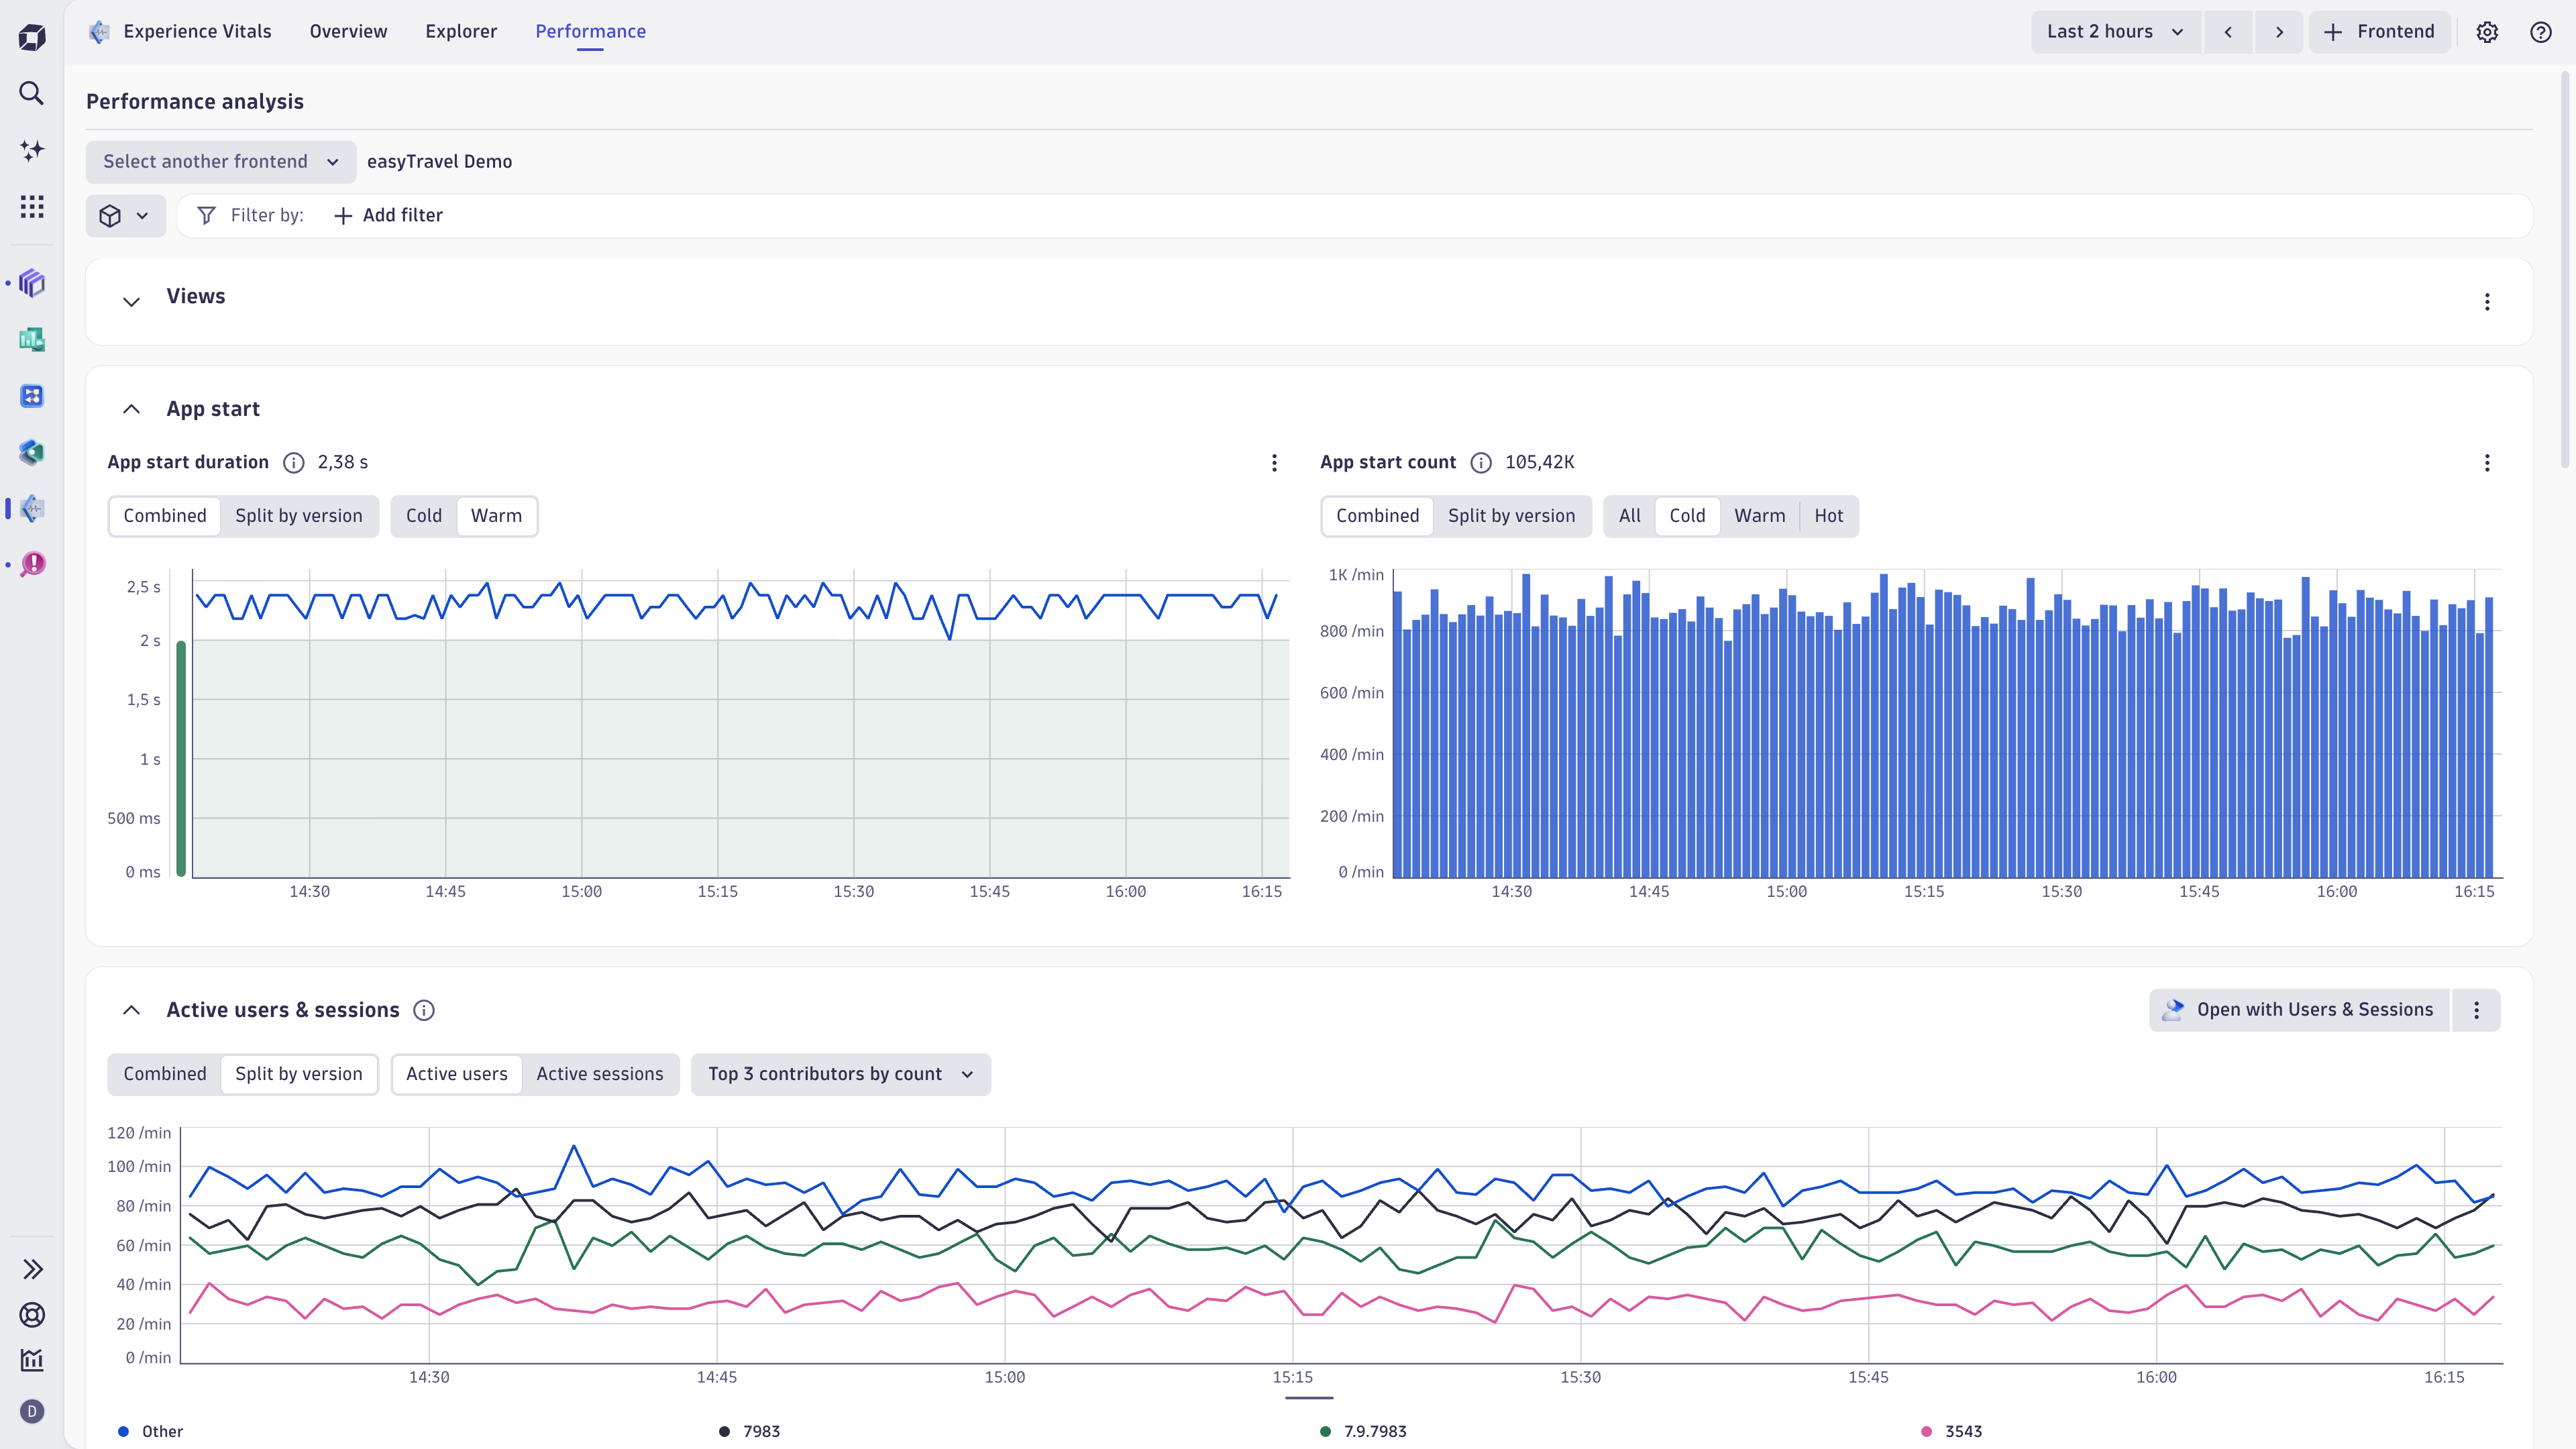The height and width of the screenshot is (1449, 2576).
Task: Click the Add filter button
Action: (x=388, y=216)
